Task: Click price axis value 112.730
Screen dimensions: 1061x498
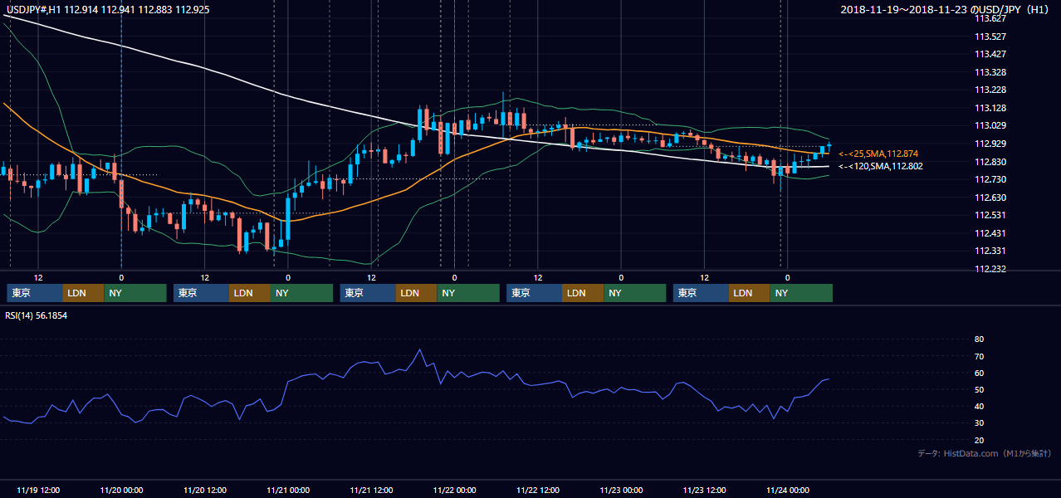Action: (990, 179)
